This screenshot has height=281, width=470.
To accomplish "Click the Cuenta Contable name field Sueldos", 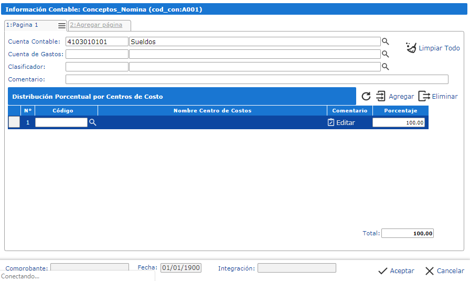I will click(x=255, y=41).
